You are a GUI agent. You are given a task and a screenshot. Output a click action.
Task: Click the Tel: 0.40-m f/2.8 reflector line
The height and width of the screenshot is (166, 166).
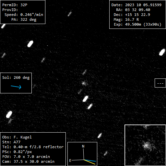pos(33,147)
